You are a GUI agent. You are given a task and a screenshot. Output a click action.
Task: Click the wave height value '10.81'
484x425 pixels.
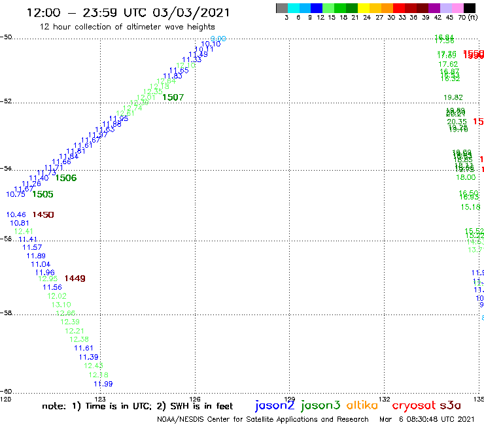click(20, 223)
